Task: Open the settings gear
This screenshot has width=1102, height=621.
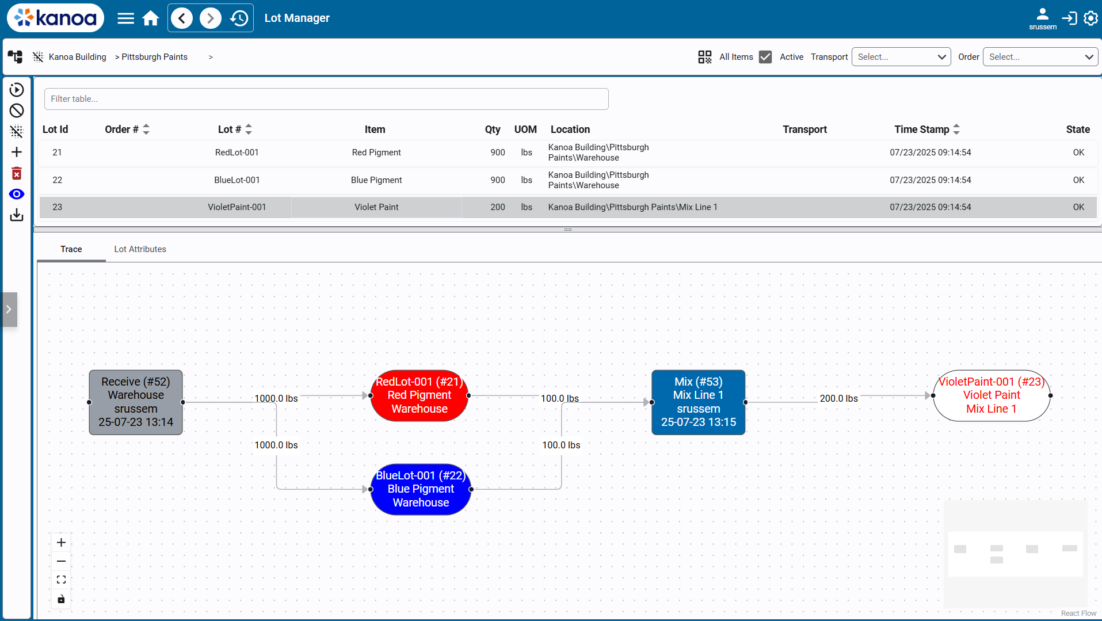Action: (x=1090, y=18)
